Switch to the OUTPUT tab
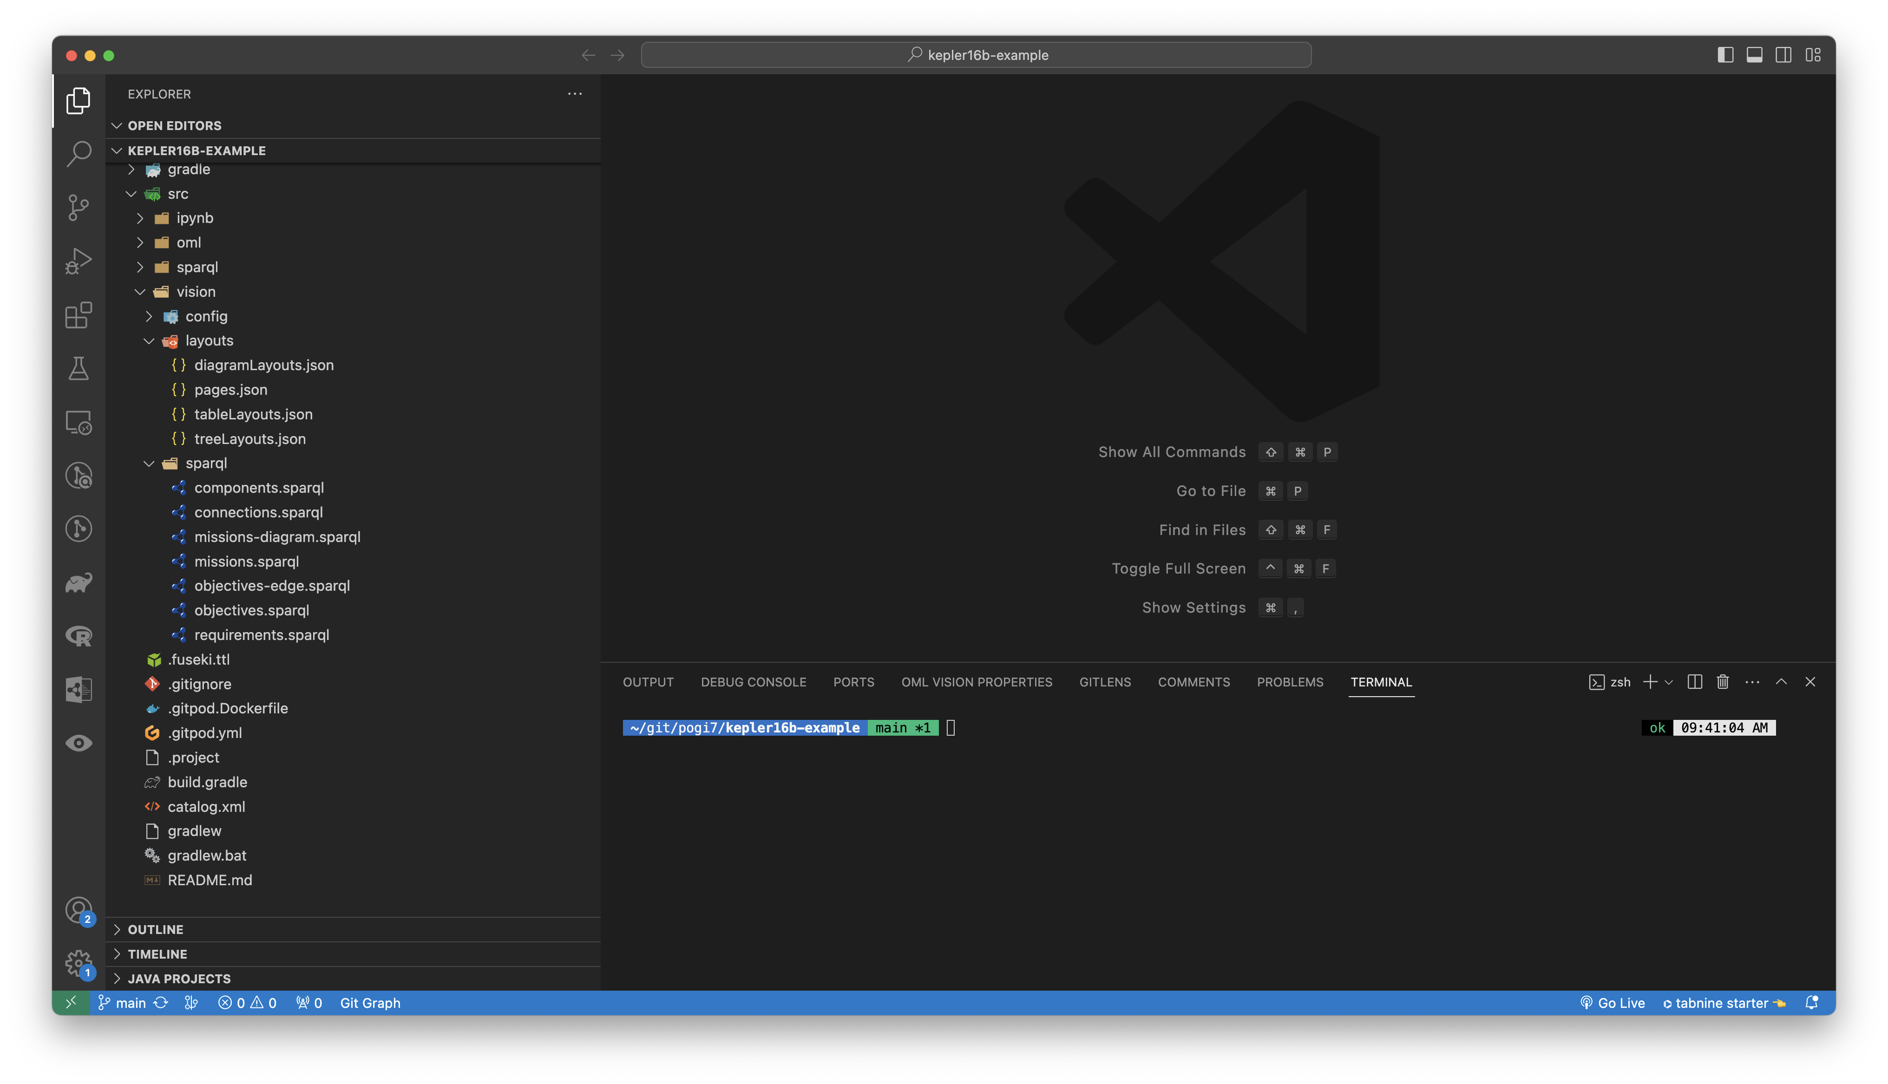 click(x=648, y=682)
